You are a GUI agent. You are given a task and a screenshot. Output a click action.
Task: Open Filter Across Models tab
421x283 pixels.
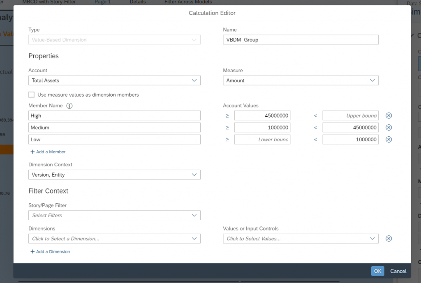click(x=188, y=2)
